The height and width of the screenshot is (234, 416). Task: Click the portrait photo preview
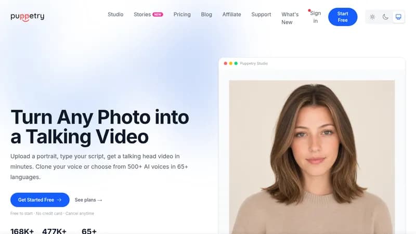311,157
